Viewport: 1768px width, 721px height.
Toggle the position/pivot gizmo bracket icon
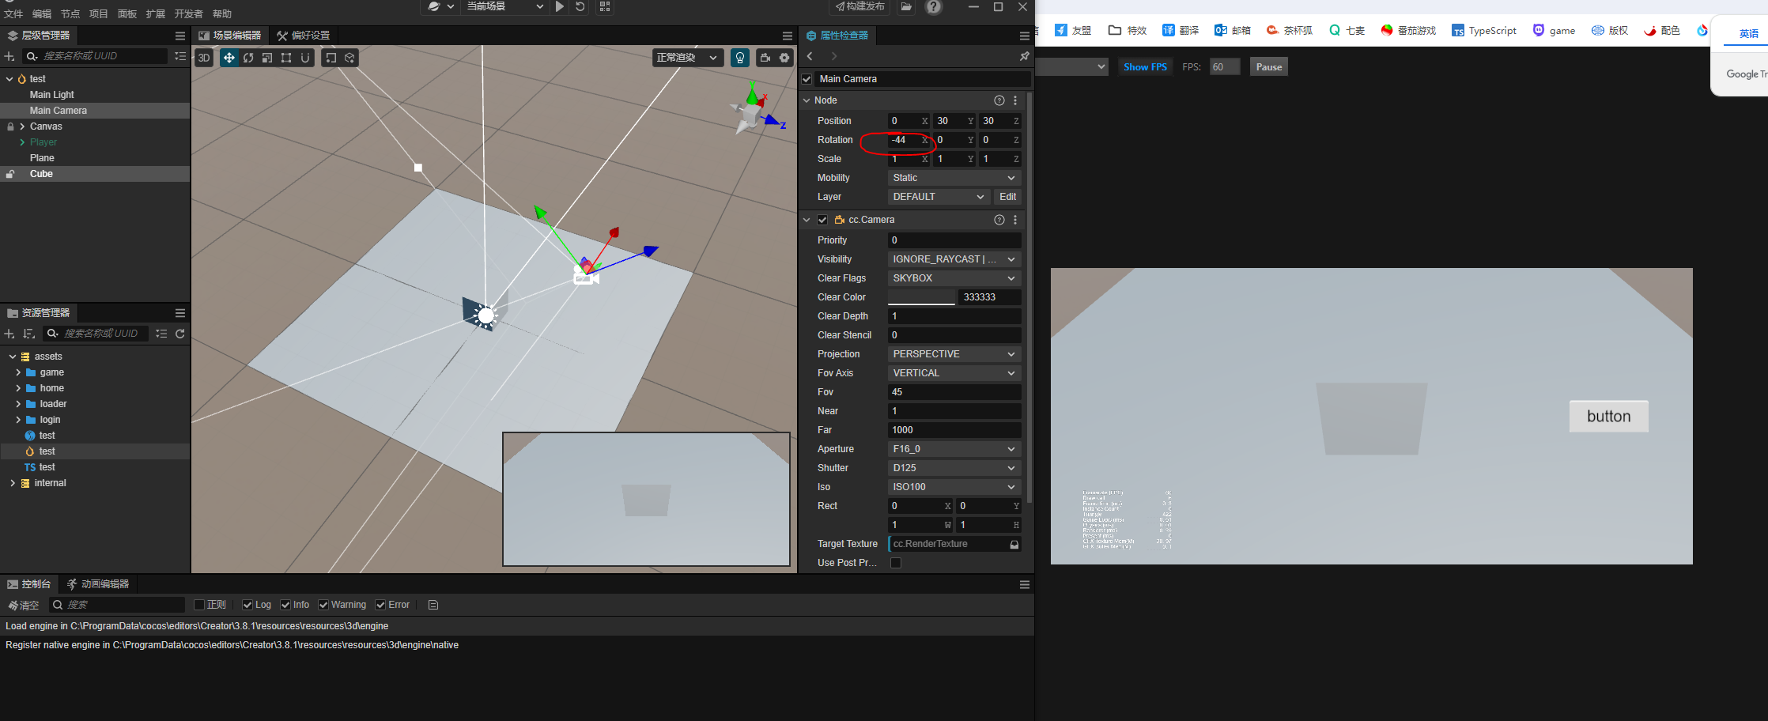[x=331, y=58]
